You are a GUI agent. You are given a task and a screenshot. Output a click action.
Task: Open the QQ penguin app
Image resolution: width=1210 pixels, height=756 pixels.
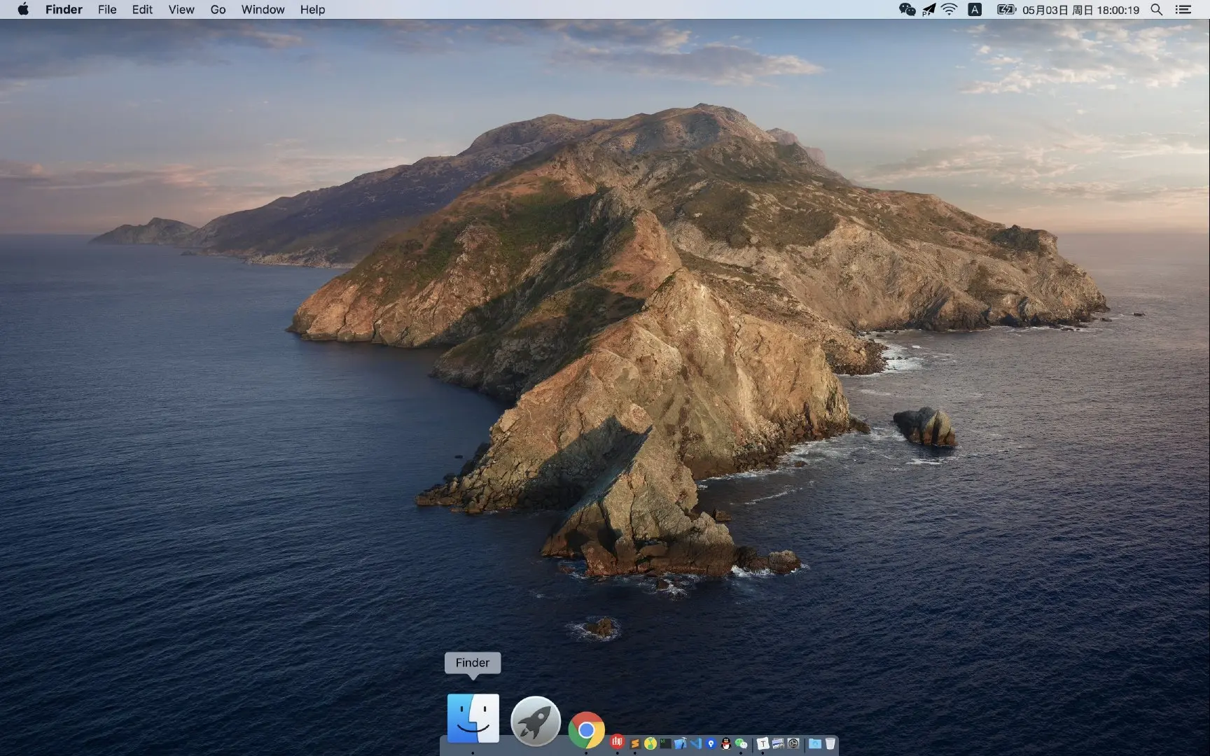point(726,743)
